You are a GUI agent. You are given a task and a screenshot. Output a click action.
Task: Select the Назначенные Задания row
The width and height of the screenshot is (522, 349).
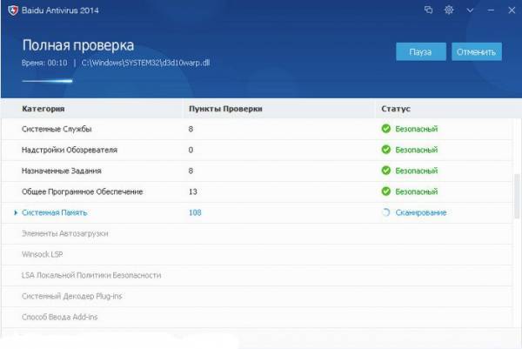[257, 171]
